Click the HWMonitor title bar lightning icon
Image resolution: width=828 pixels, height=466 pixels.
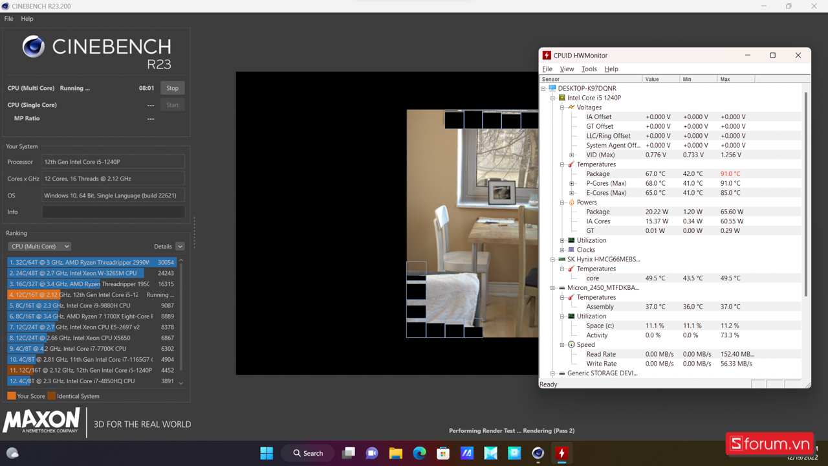547,56
